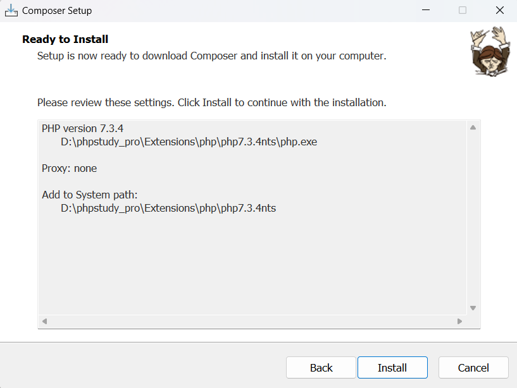The height and width of the screenshot is (388, 517).
Task: Close the Composer Setup window
Action: click(x=499, y=10)
